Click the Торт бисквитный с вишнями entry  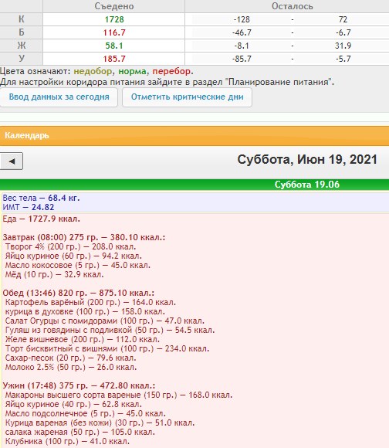(107, 349)
